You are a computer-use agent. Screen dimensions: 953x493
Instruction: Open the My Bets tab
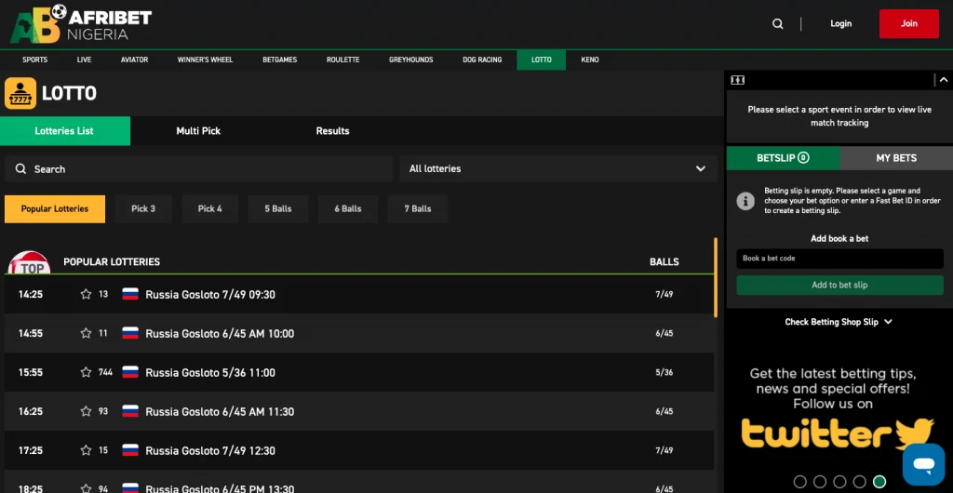click(896, 158)
